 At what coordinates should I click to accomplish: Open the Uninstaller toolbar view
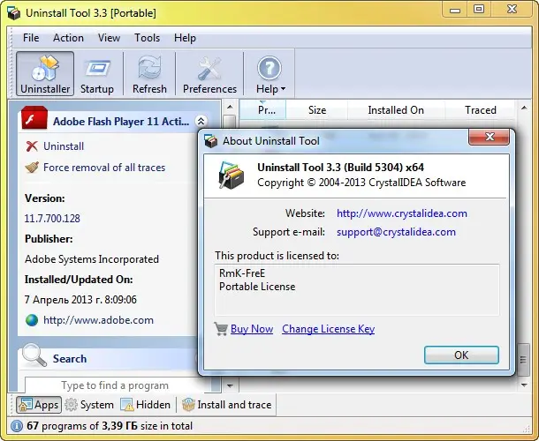[45, 73]
